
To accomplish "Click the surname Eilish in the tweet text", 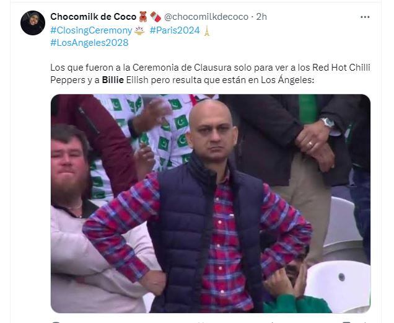I will point(137,80).
